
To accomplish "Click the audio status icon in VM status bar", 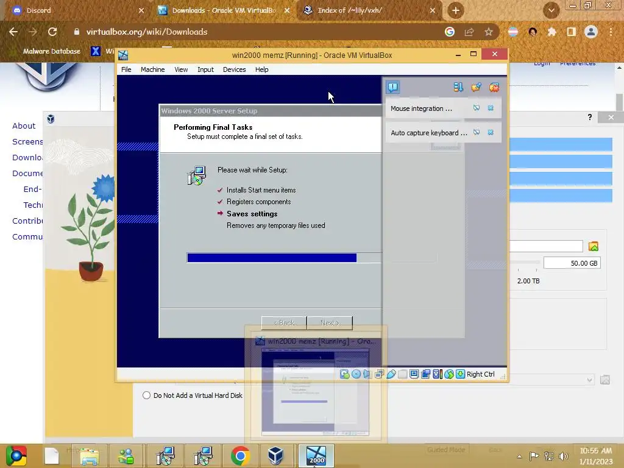I will coord(367,374).
